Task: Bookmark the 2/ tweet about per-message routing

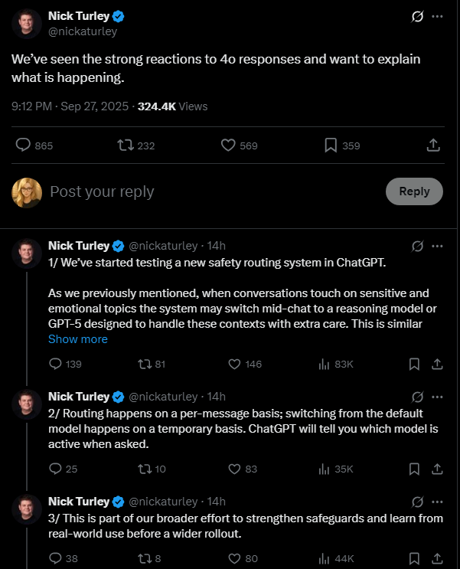Action: 414,469
